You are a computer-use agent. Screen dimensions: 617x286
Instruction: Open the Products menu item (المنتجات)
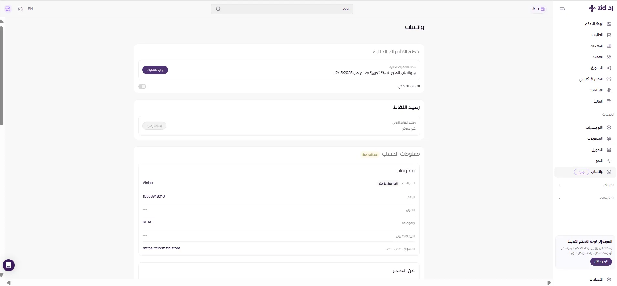(x=596, y=46)
